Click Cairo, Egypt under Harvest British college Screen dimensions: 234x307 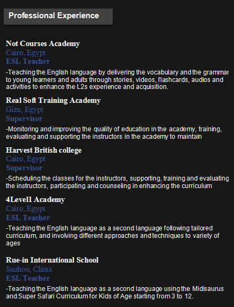[x=26, y=159]
